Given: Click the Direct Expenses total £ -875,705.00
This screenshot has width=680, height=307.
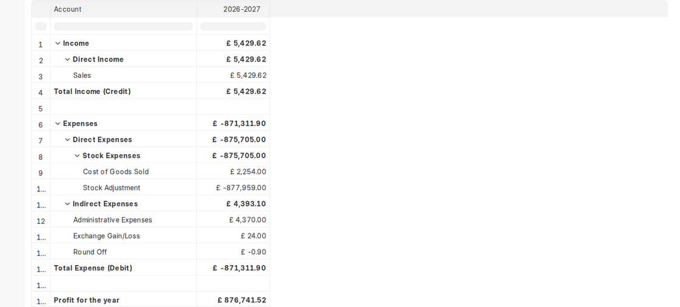Looking at the screenshot, I should tap(239, 140).
